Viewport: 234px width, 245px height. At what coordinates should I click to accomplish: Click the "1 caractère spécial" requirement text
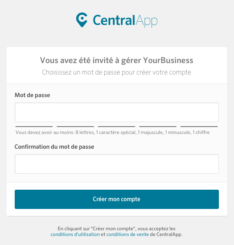[116, 132]
